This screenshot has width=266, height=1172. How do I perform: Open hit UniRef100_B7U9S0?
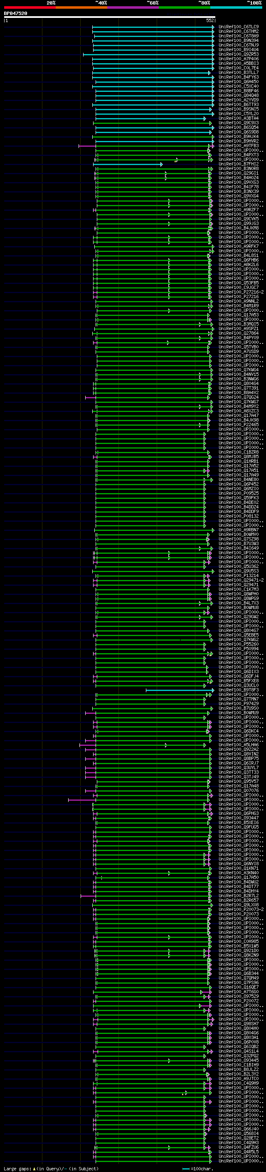tap(239, 708)
